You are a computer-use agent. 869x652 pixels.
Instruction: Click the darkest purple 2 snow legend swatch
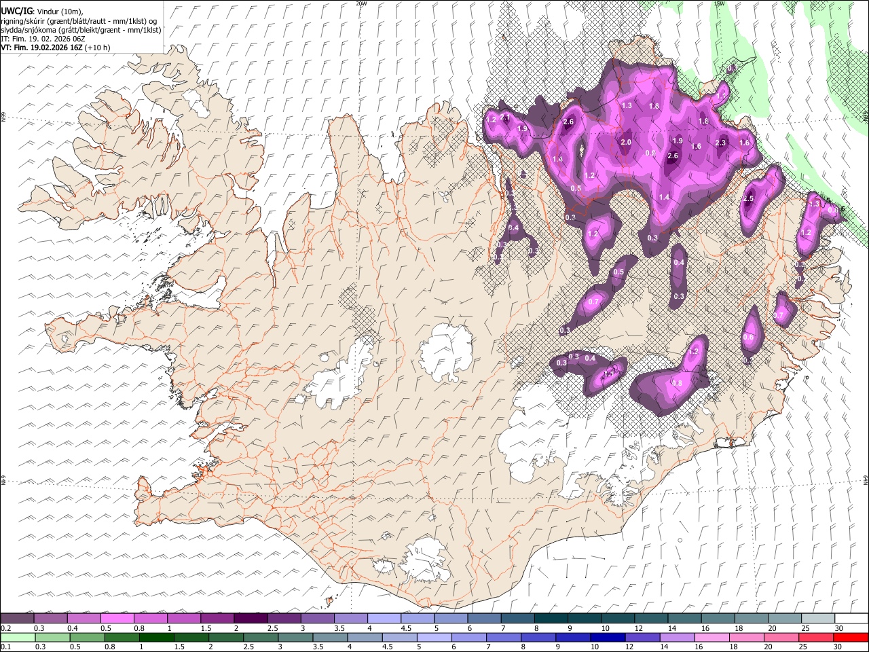click(x=251, y=619)
